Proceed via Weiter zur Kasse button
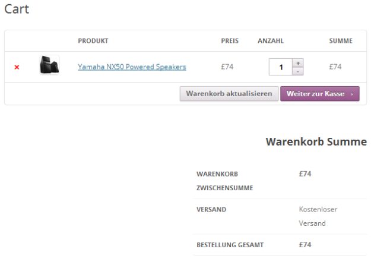This screenshot has height=268, width=374. (320, 94)
